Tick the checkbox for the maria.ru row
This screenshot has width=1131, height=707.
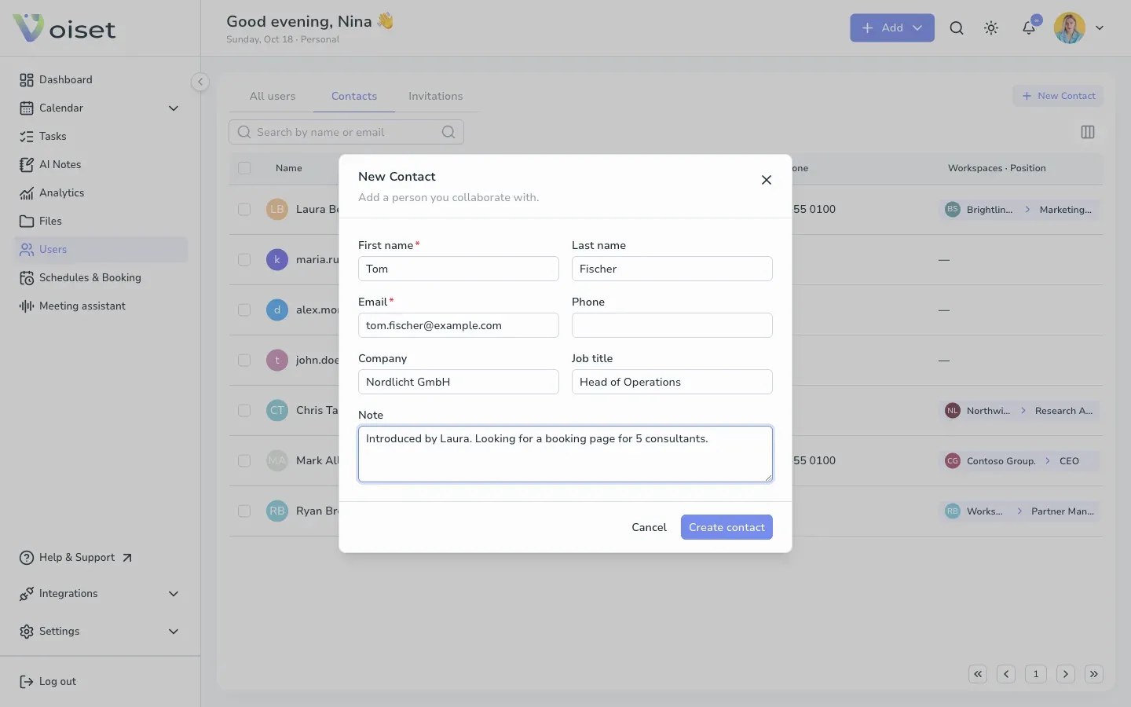[x=244, y=259]
